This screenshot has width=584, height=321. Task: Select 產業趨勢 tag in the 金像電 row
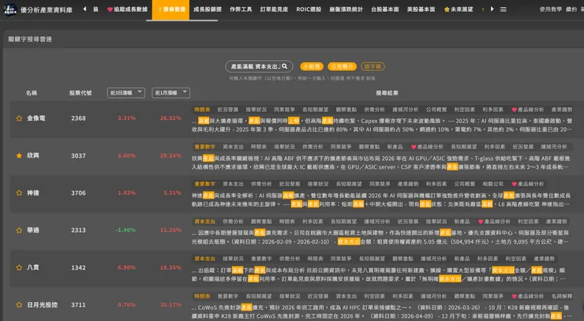[x=562, y=110]
